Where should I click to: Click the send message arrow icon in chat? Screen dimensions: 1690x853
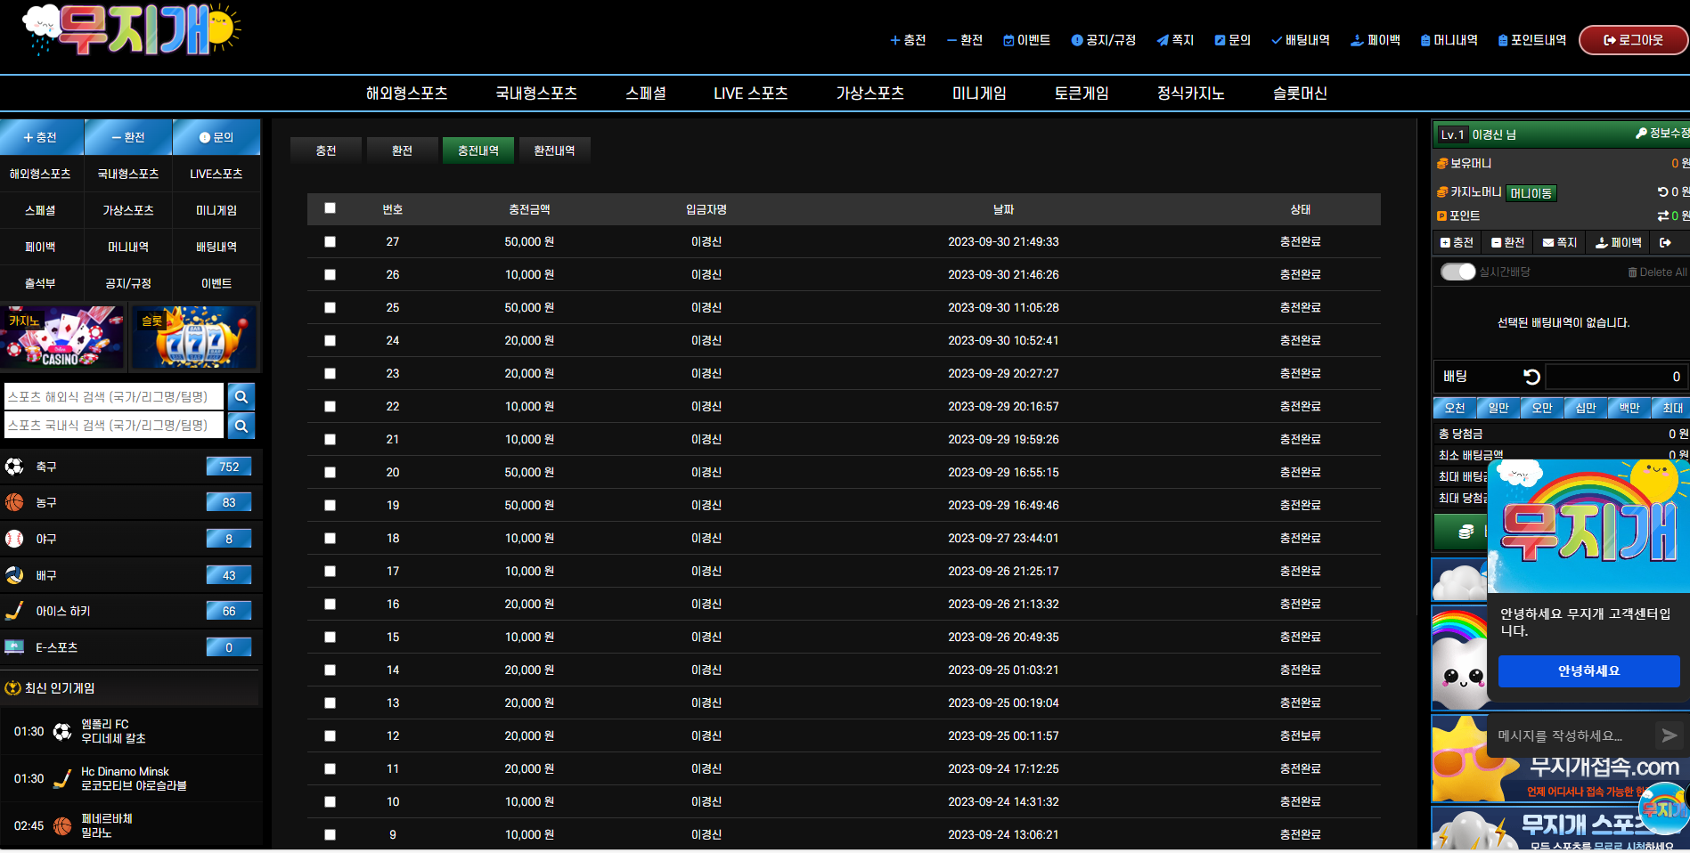[1669, 735]
